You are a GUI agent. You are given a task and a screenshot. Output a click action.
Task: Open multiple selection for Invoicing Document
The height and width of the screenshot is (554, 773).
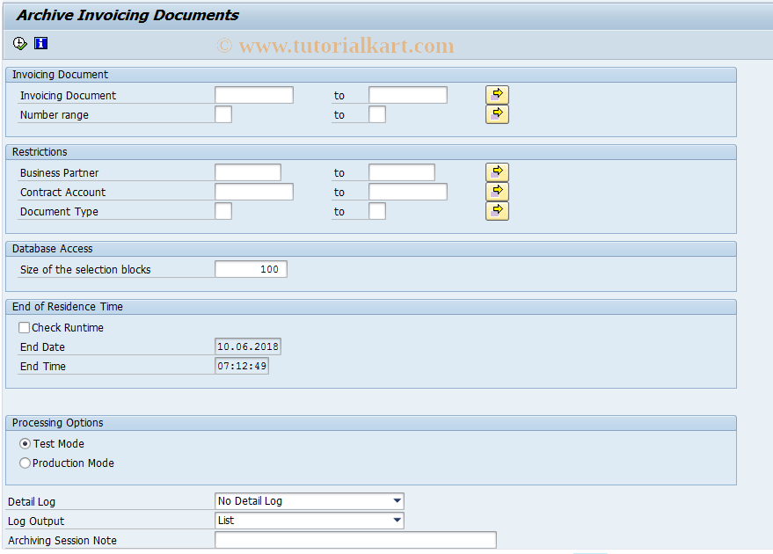pyautogui.click(x=497, y=95)
